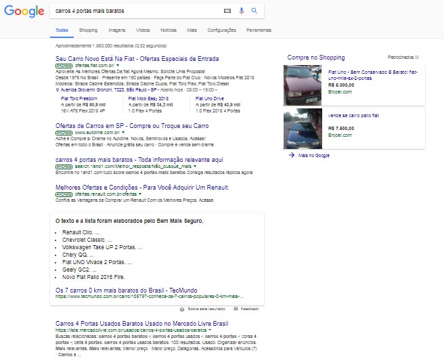
Task: Click the Enjoei.com label under R$ 5.000,00
Action: point(340,92)
